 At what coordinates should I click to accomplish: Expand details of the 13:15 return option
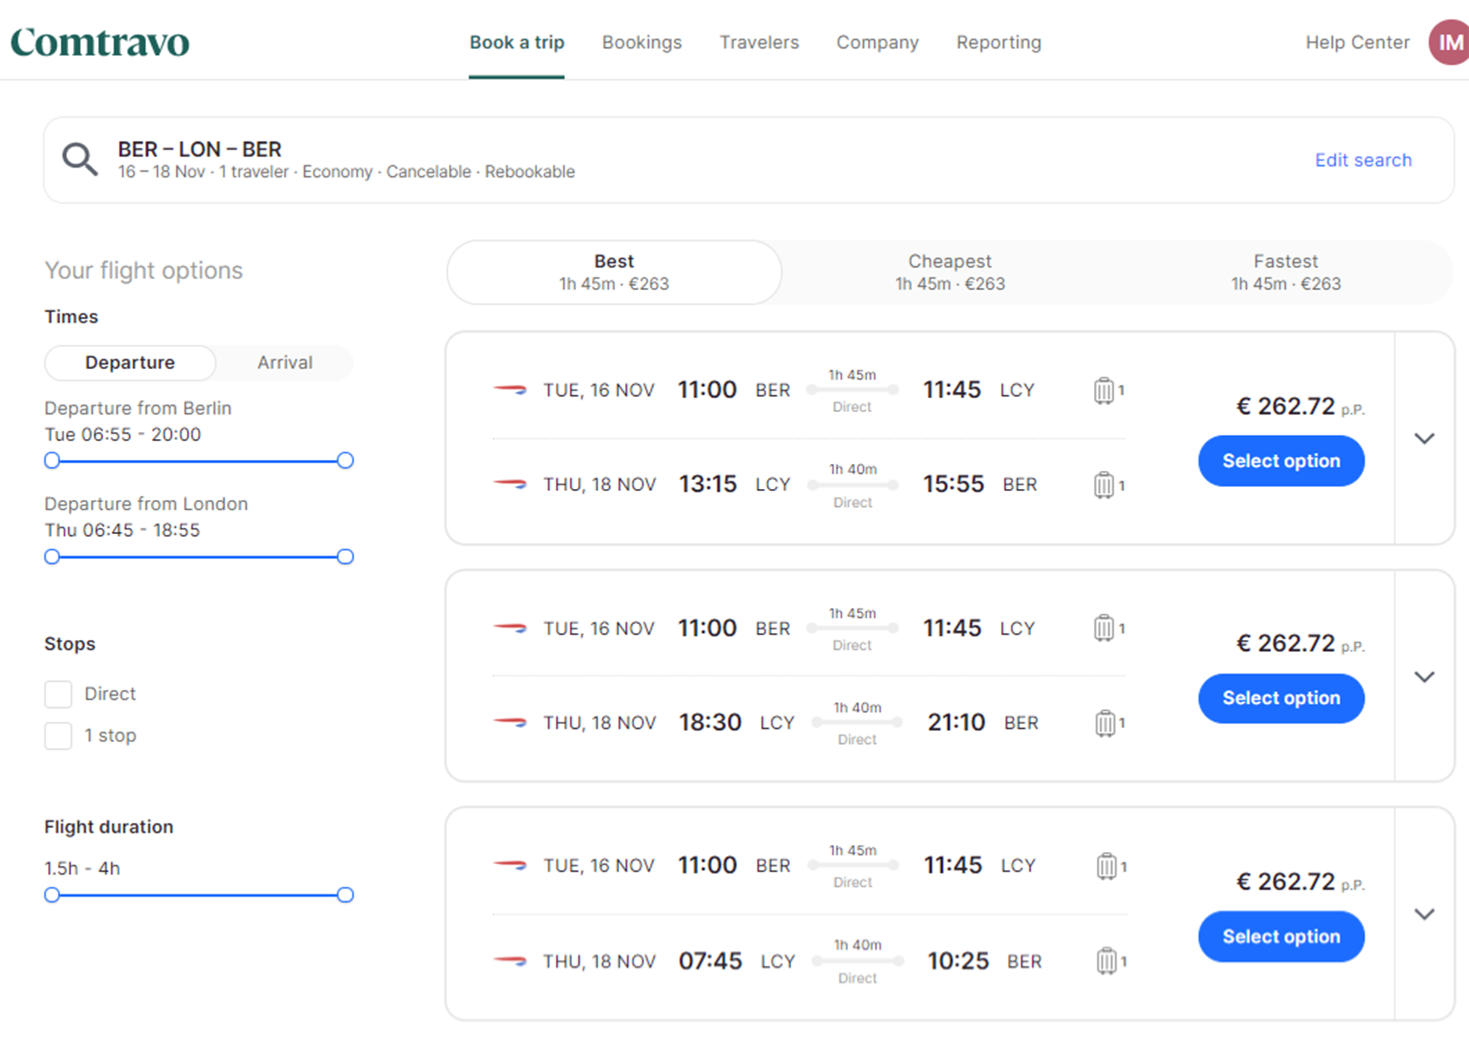point(1424,438)
